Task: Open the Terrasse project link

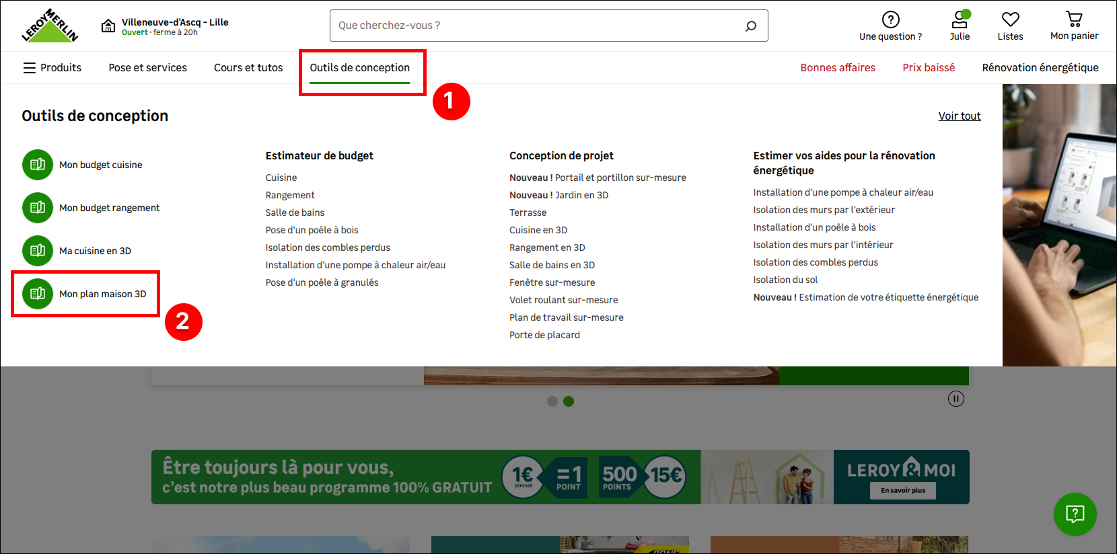Action: pyautogui.click(x=528, y=212)
